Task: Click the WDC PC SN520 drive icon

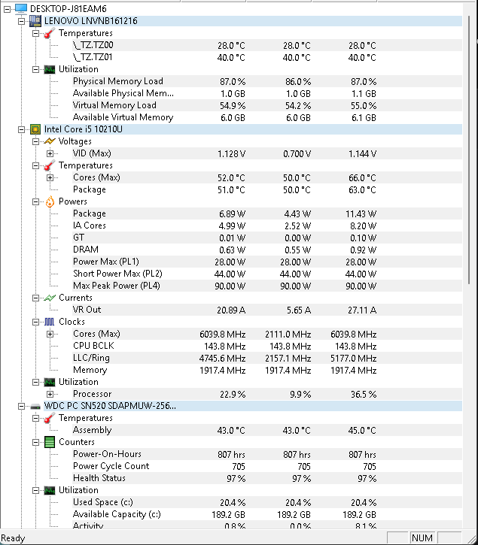Action: [35, 406]
